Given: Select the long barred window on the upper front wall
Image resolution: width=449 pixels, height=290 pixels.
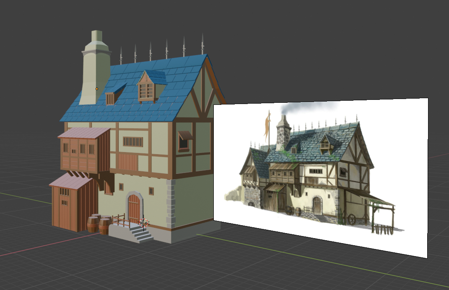Looking at the screenshot, I should coord(133,142).
